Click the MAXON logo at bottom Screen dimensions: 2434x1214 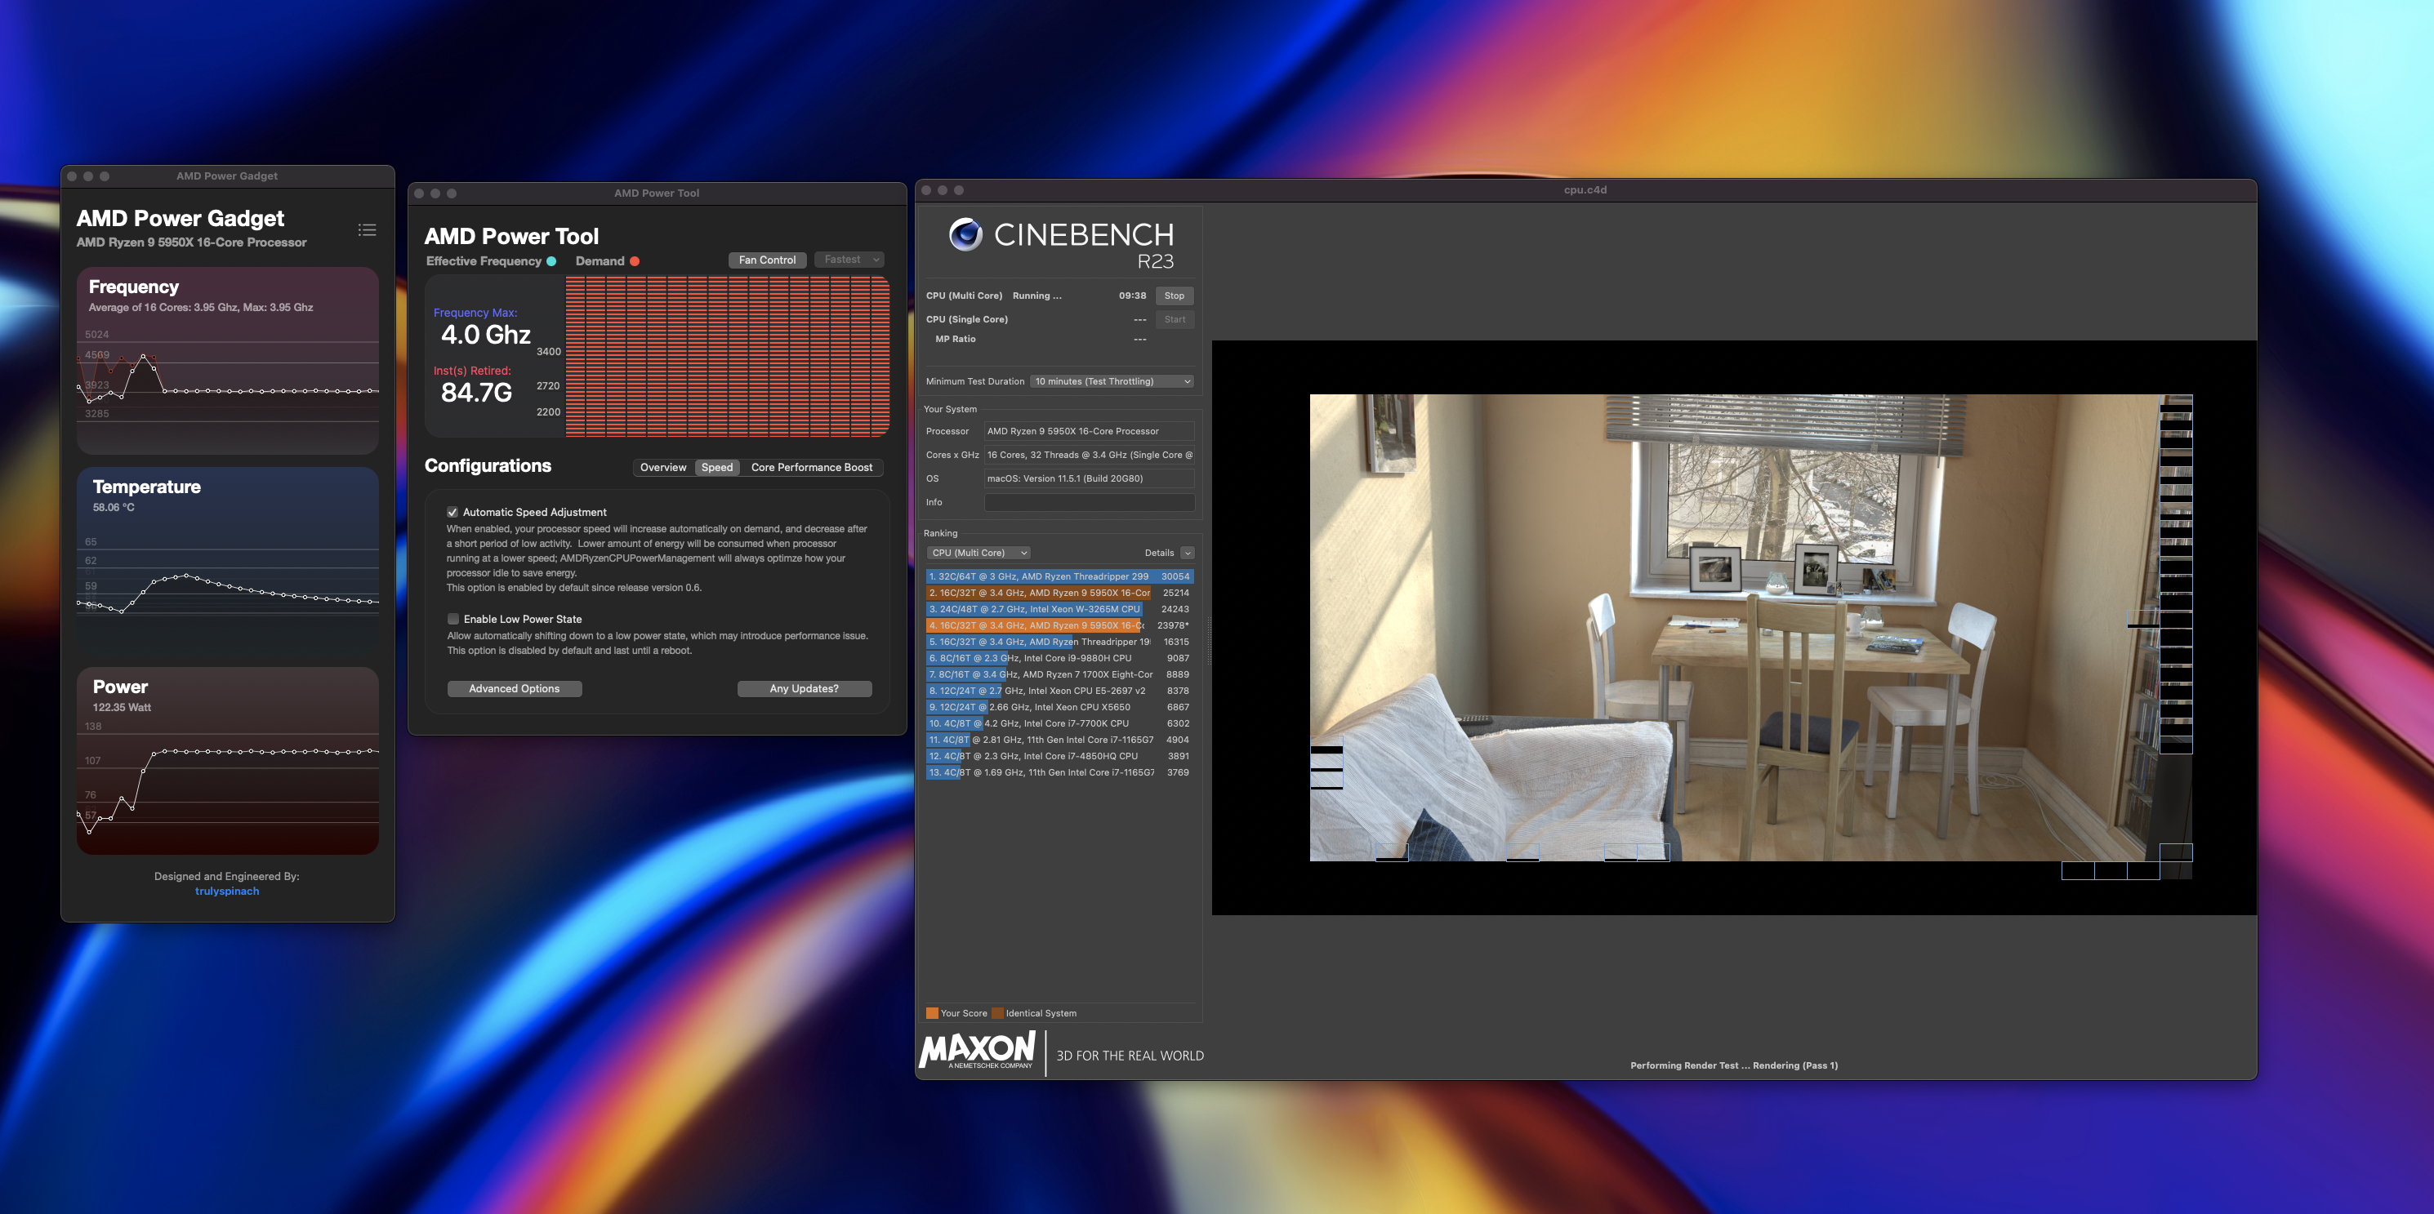977,1050
